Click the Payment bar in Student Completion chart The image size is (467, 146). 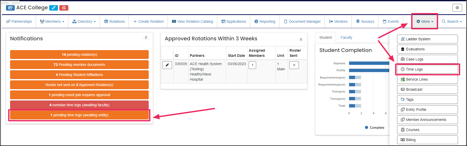click(369, 63)
